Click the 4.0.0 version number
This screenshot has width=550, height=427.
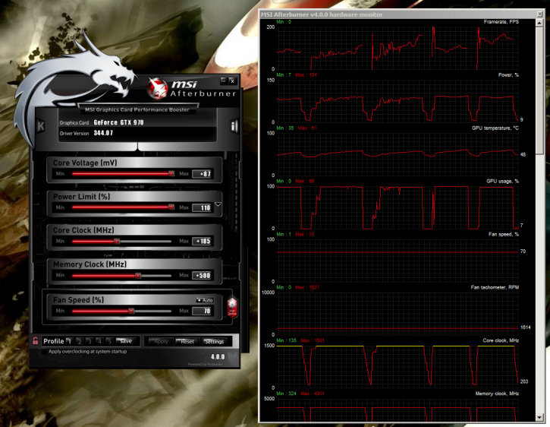click(x=218, y=356)
